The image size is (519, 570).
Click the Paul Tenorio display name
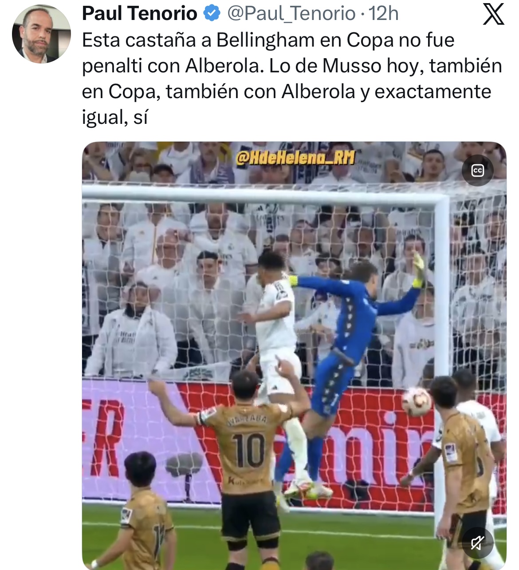(140, 13)
